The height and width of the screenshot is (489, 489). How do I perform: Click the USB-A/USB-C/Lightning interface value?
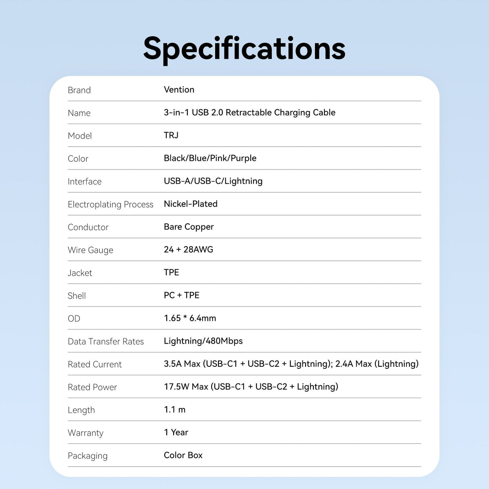(x=213, y=181)
